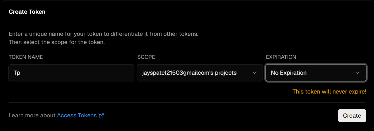Click the "Learn more about" text
The height and width of the screenshot is (131, 374).
[32, 115]
